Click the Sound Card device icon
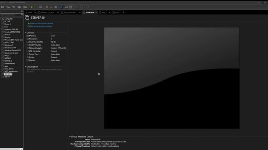 pyautogui.click(x=28, y=54)
